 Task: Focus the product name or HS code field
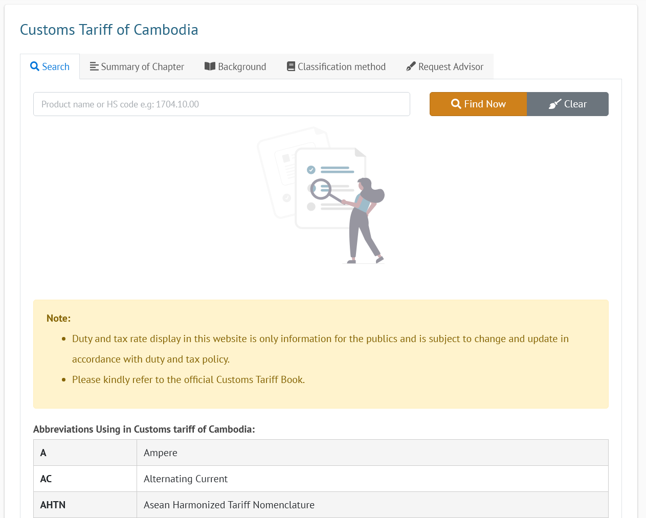221,104
